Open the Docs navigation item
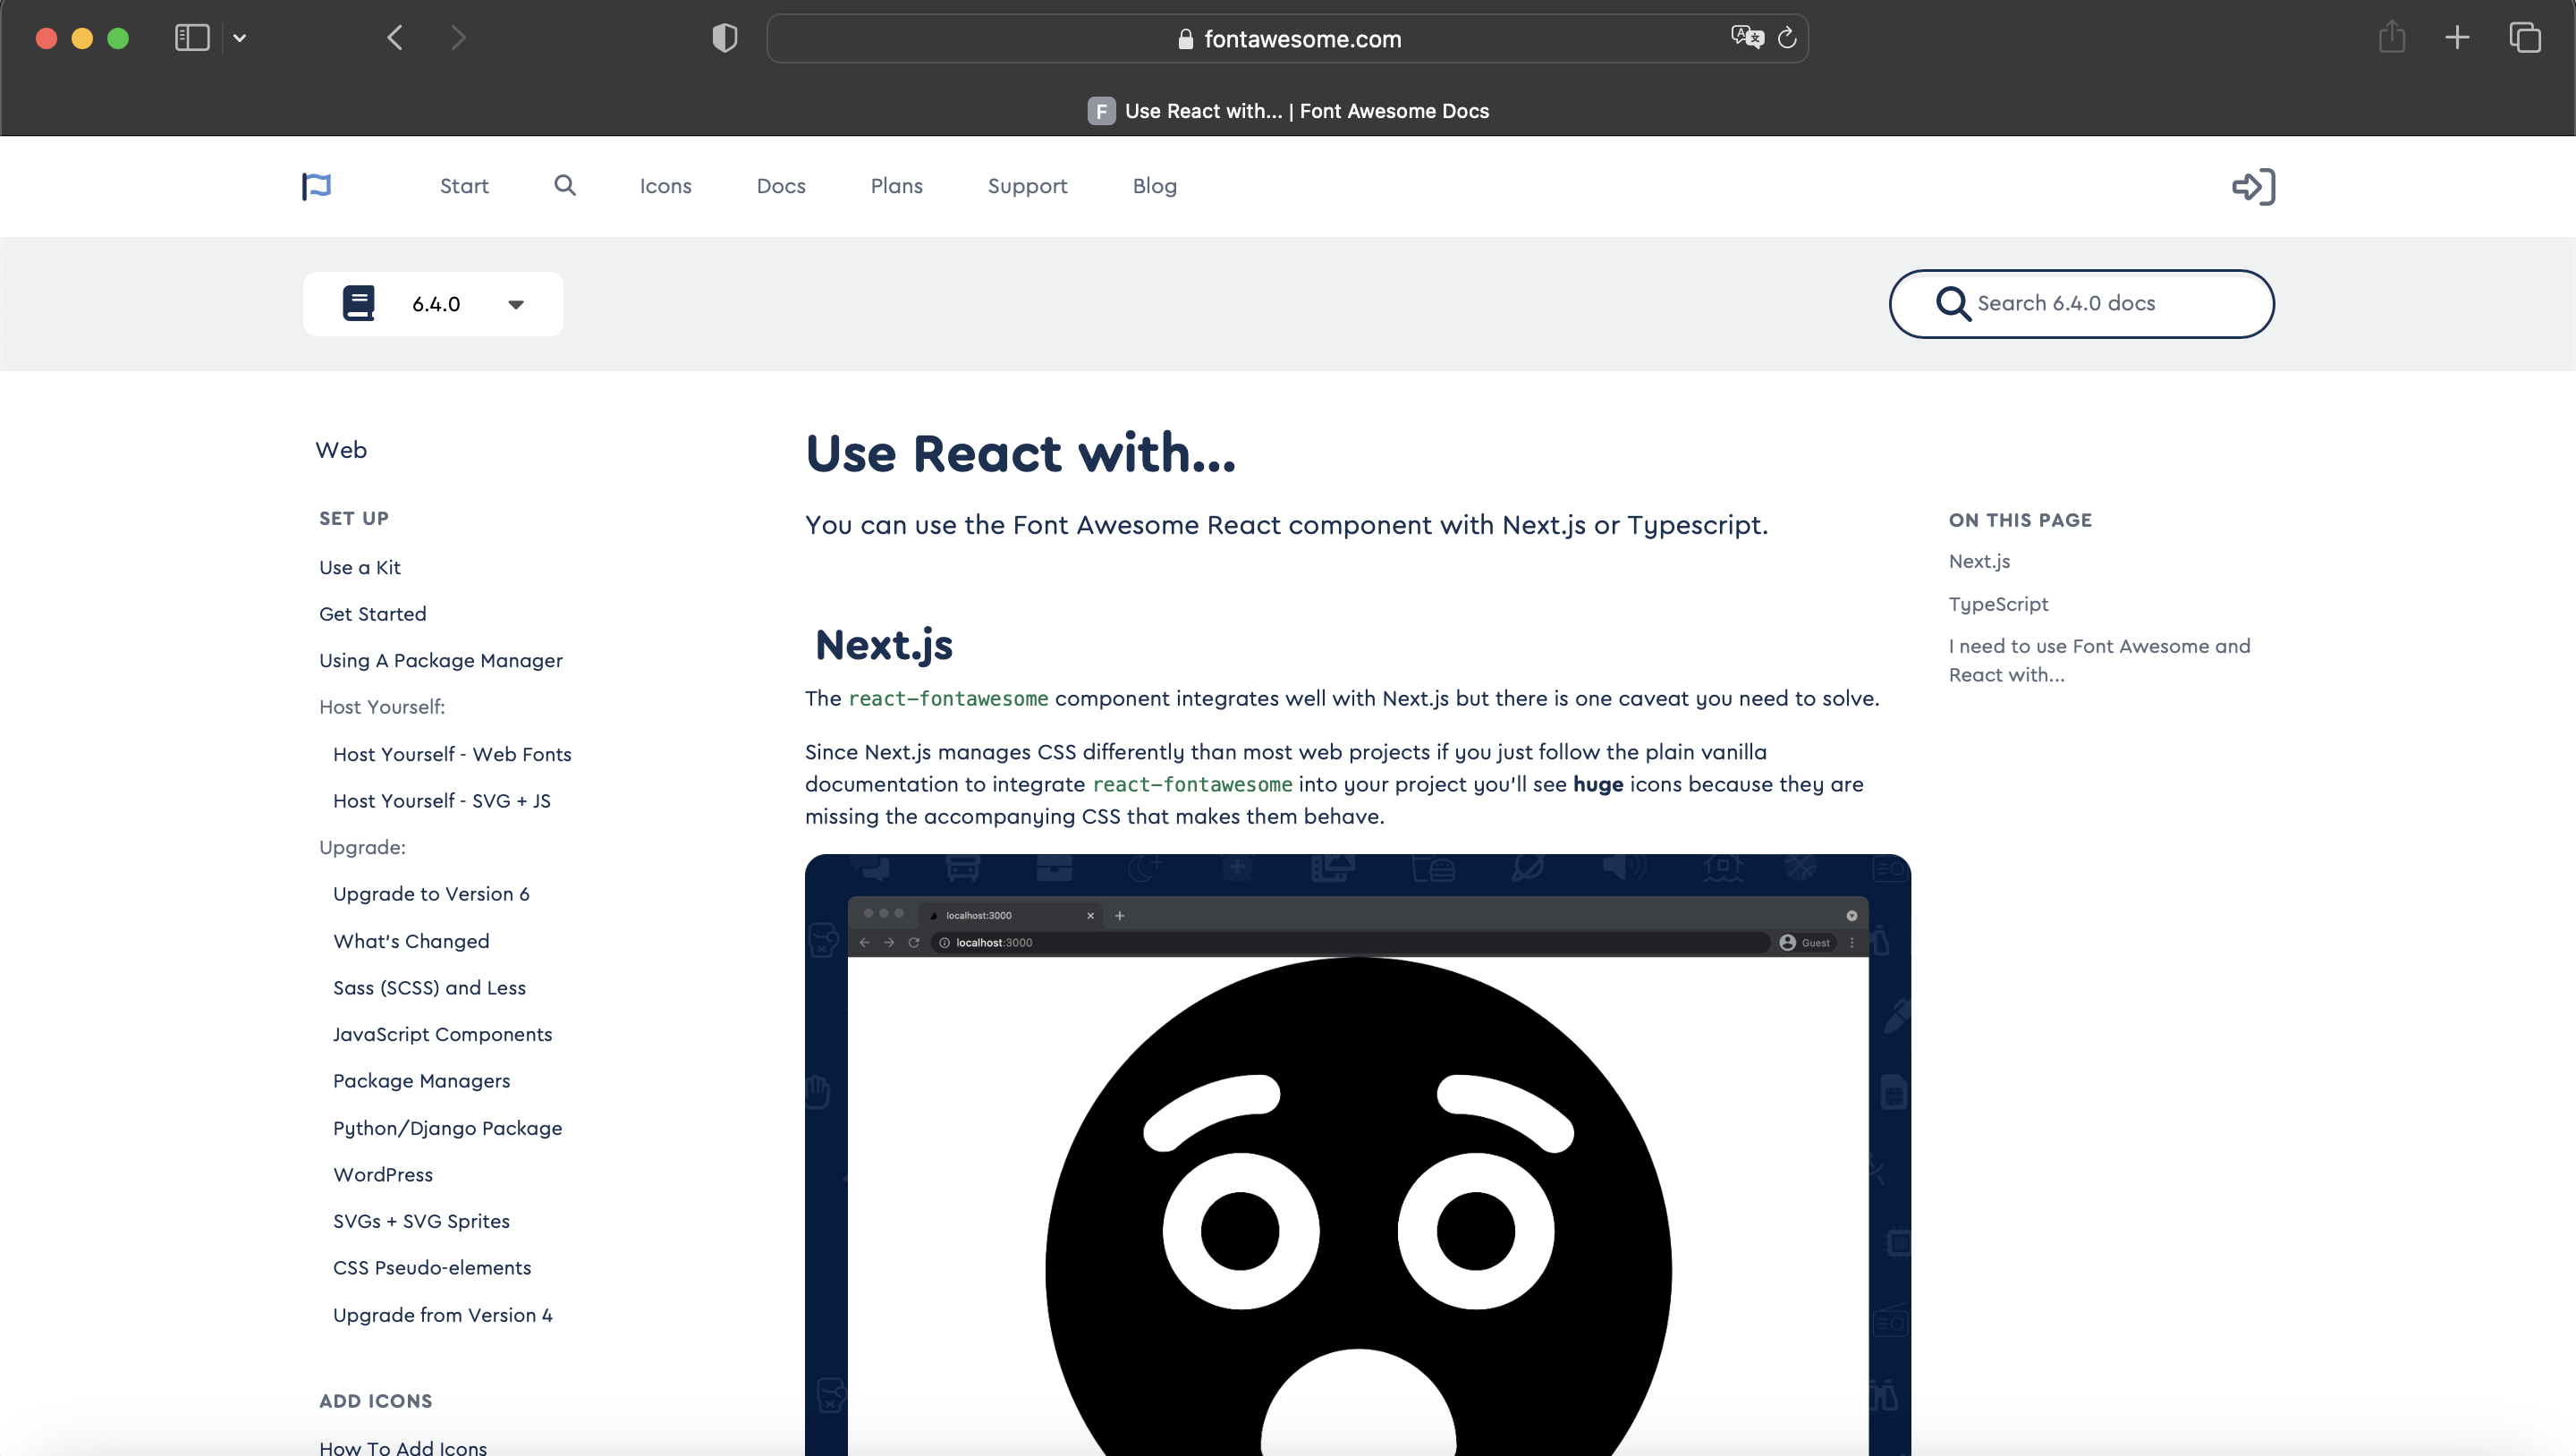This screenshot has width=2576, height=1456. [781, 186]
